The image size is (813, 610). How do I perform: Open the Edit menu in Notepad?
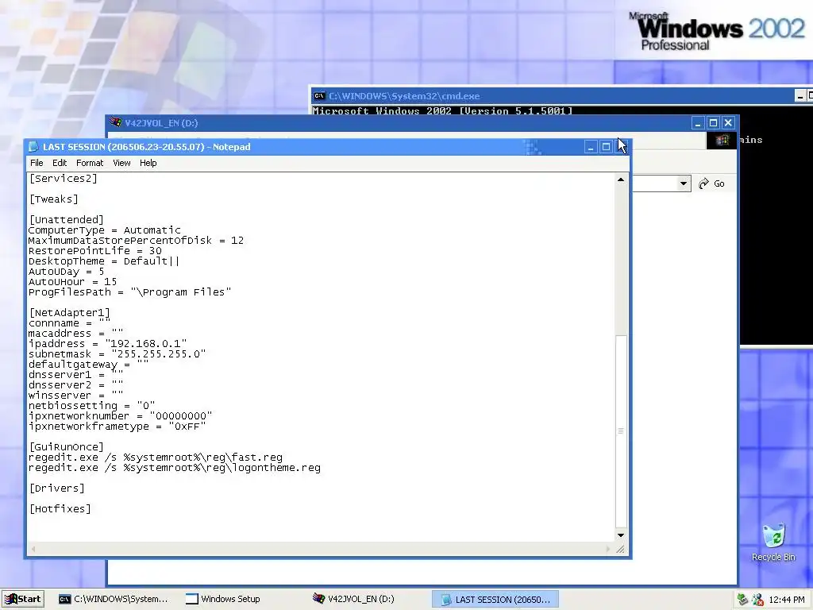point(59,163)
